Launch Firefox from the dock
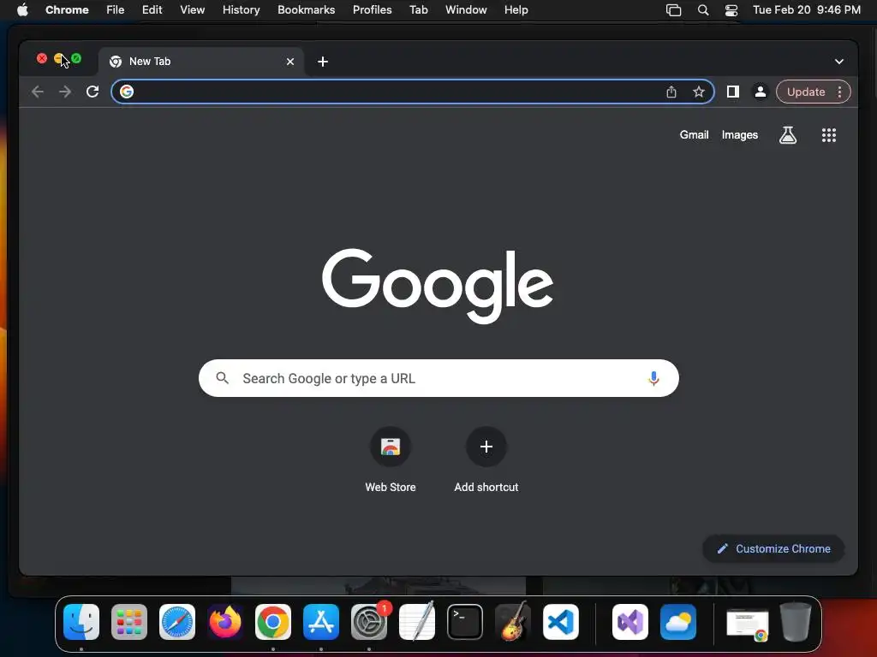This screenshot has height=657, width=877. click(x=225, y=622)
